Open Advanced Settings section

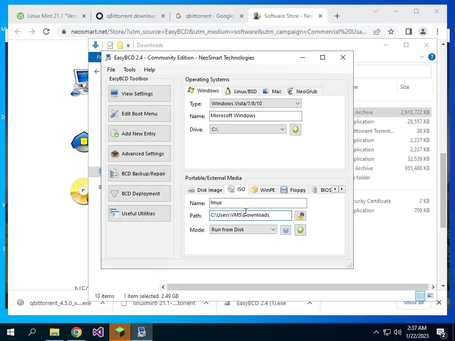[x=139, y=154]
